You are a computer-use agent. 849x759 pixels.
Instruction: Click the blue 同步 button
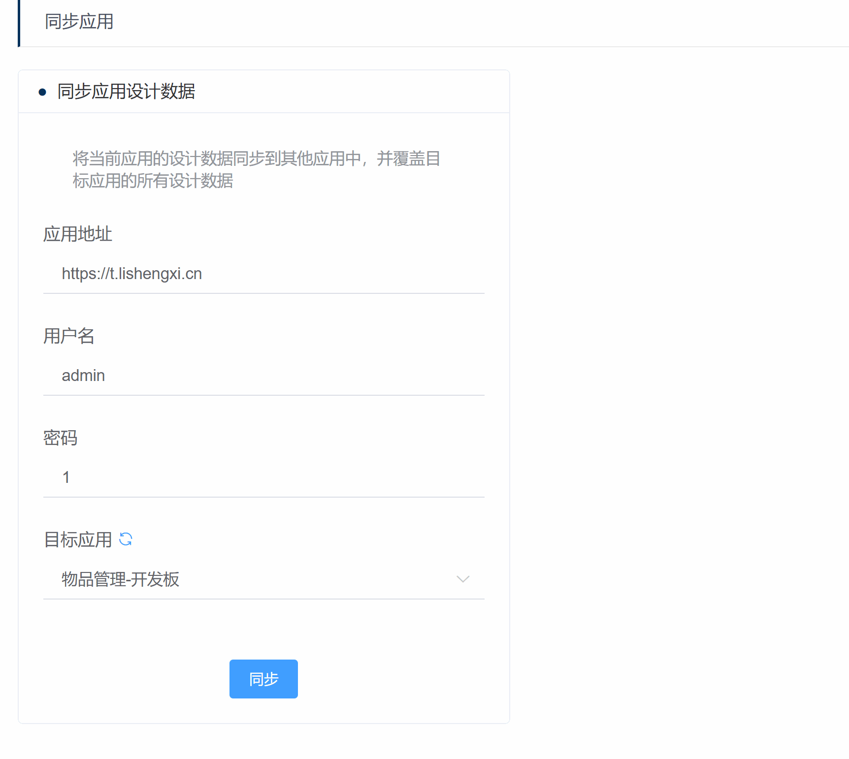(x=263, y=679)
